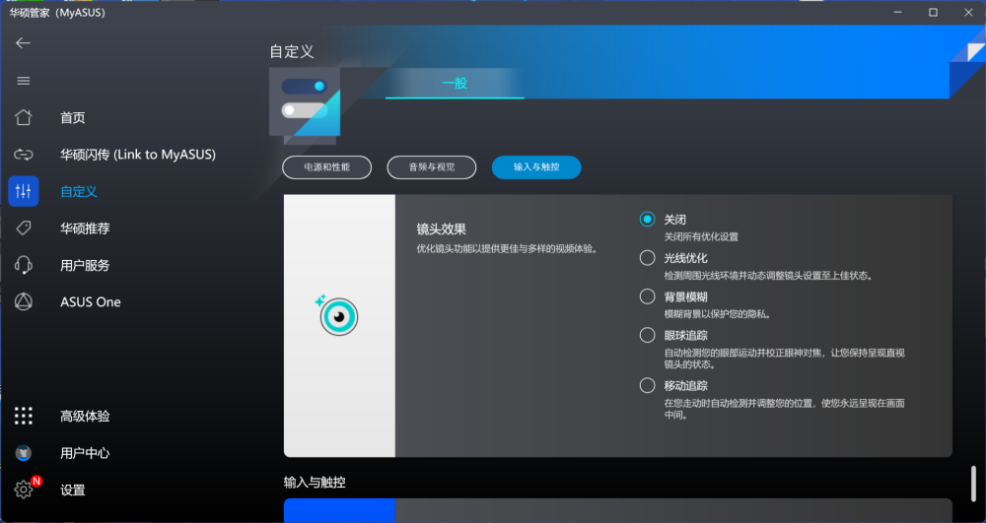Viewport: 986px width, 523px height.
Task: Click the 关闭所有优化设置 description
Action: pyautogui.click(x=701, y=236)
